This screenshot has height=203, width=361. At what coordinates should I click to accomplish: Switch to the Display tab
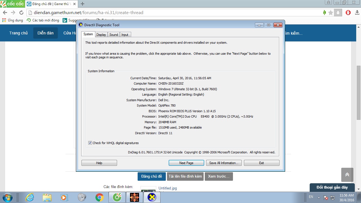(x=101, y=35)
